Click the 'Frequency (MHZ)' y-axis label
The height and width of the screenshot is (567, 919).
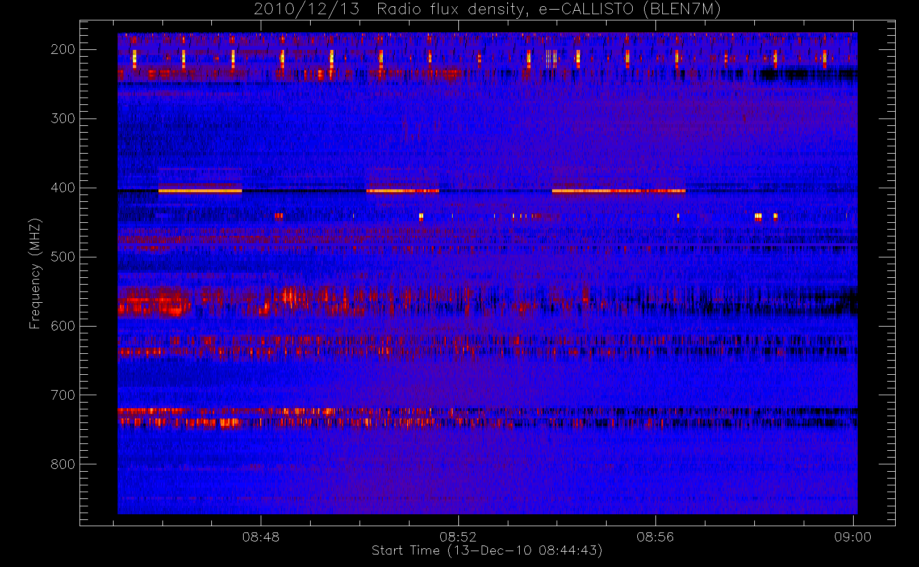[35, 273]
